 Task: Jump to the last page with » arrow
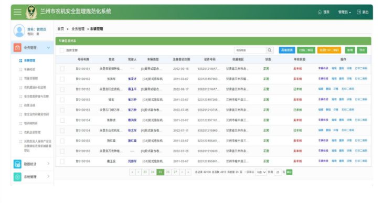pyautogui.click(x=188, y=172)
